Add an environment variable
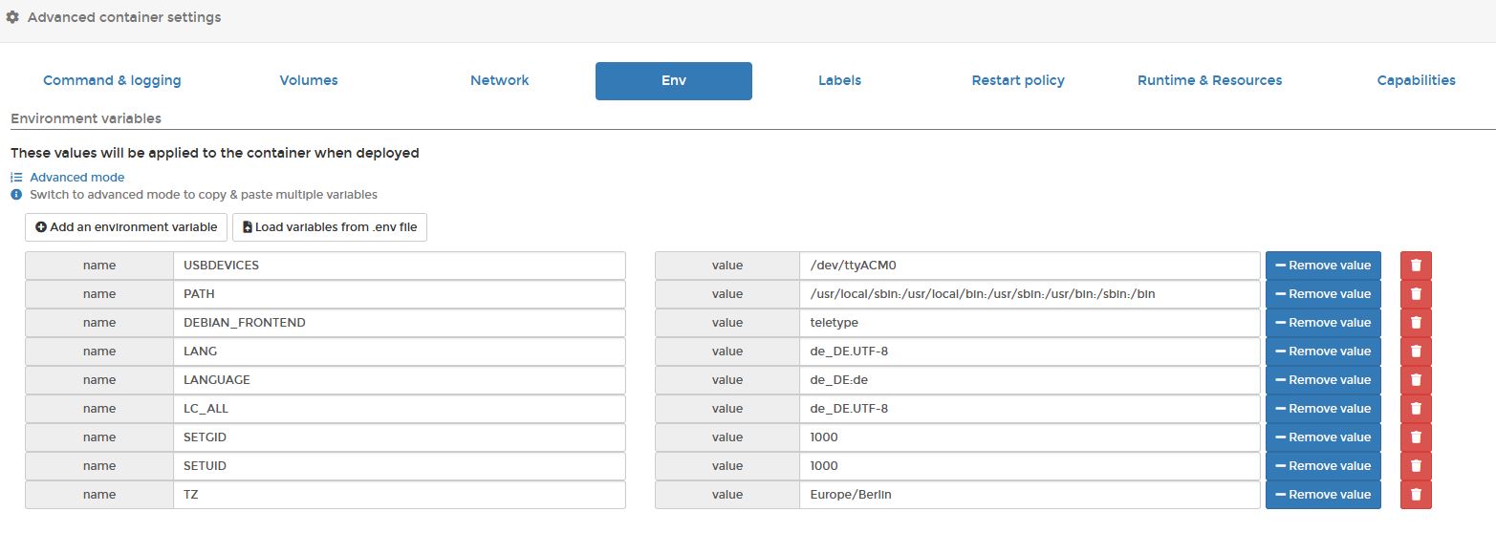The image size is (1496, 533). (x=126, y=227)
